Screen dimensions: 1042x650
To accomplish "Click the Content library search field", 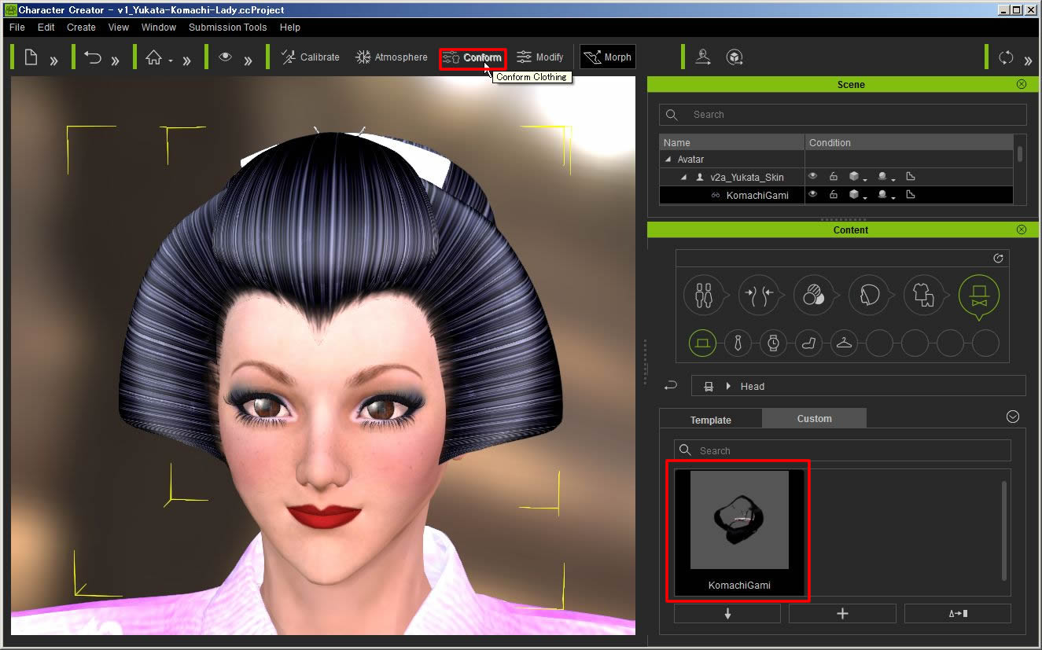I will pyautogui.click(x=842, y=450).
